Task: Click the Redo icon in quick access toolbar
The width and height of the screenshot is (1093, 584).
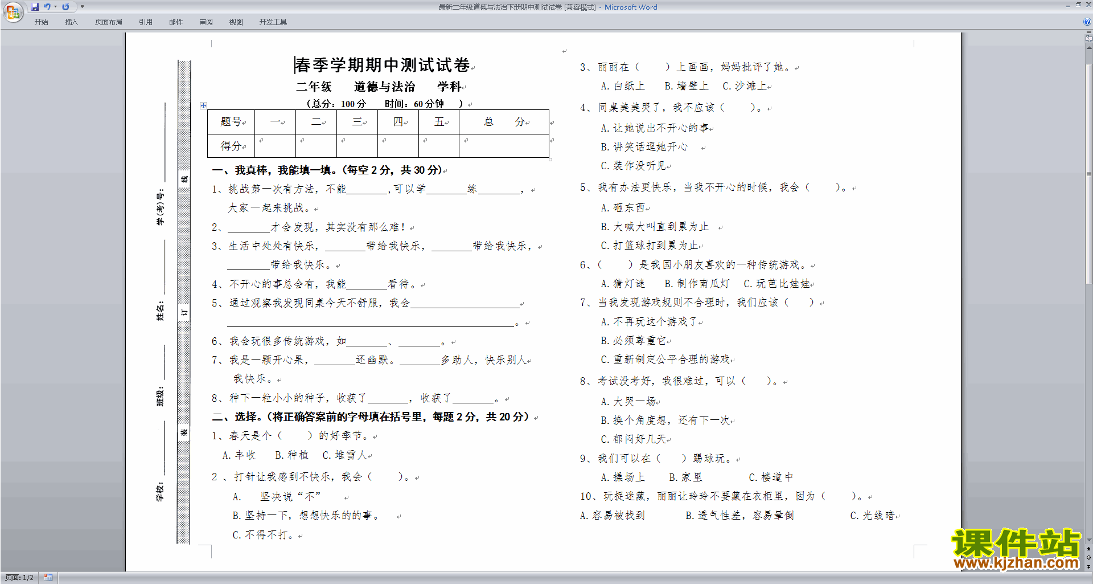Action: point(65,7)
